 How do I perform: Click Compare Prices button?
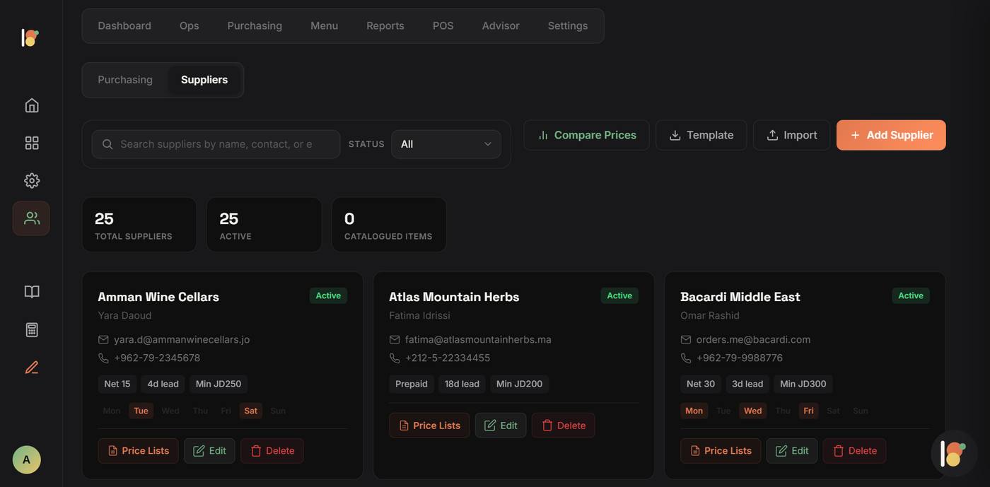pyautogui.click(x=586, y=135)
